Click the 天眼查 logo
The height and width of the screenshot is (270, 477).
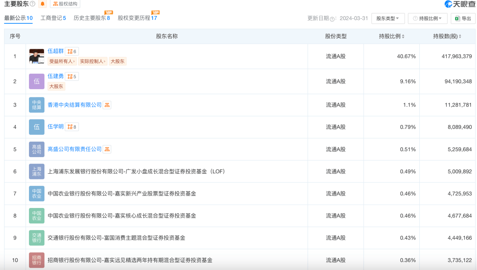click(x=460, y=4)
